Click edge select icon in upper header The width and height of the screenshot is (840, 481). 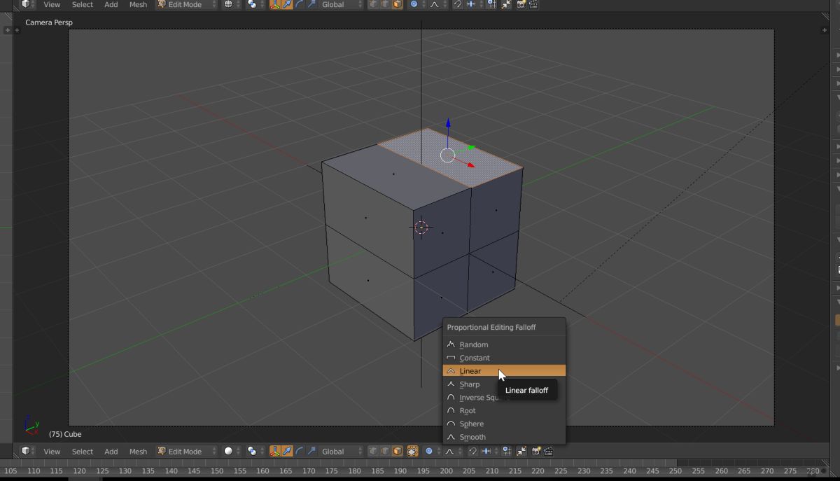click(385, 4)
